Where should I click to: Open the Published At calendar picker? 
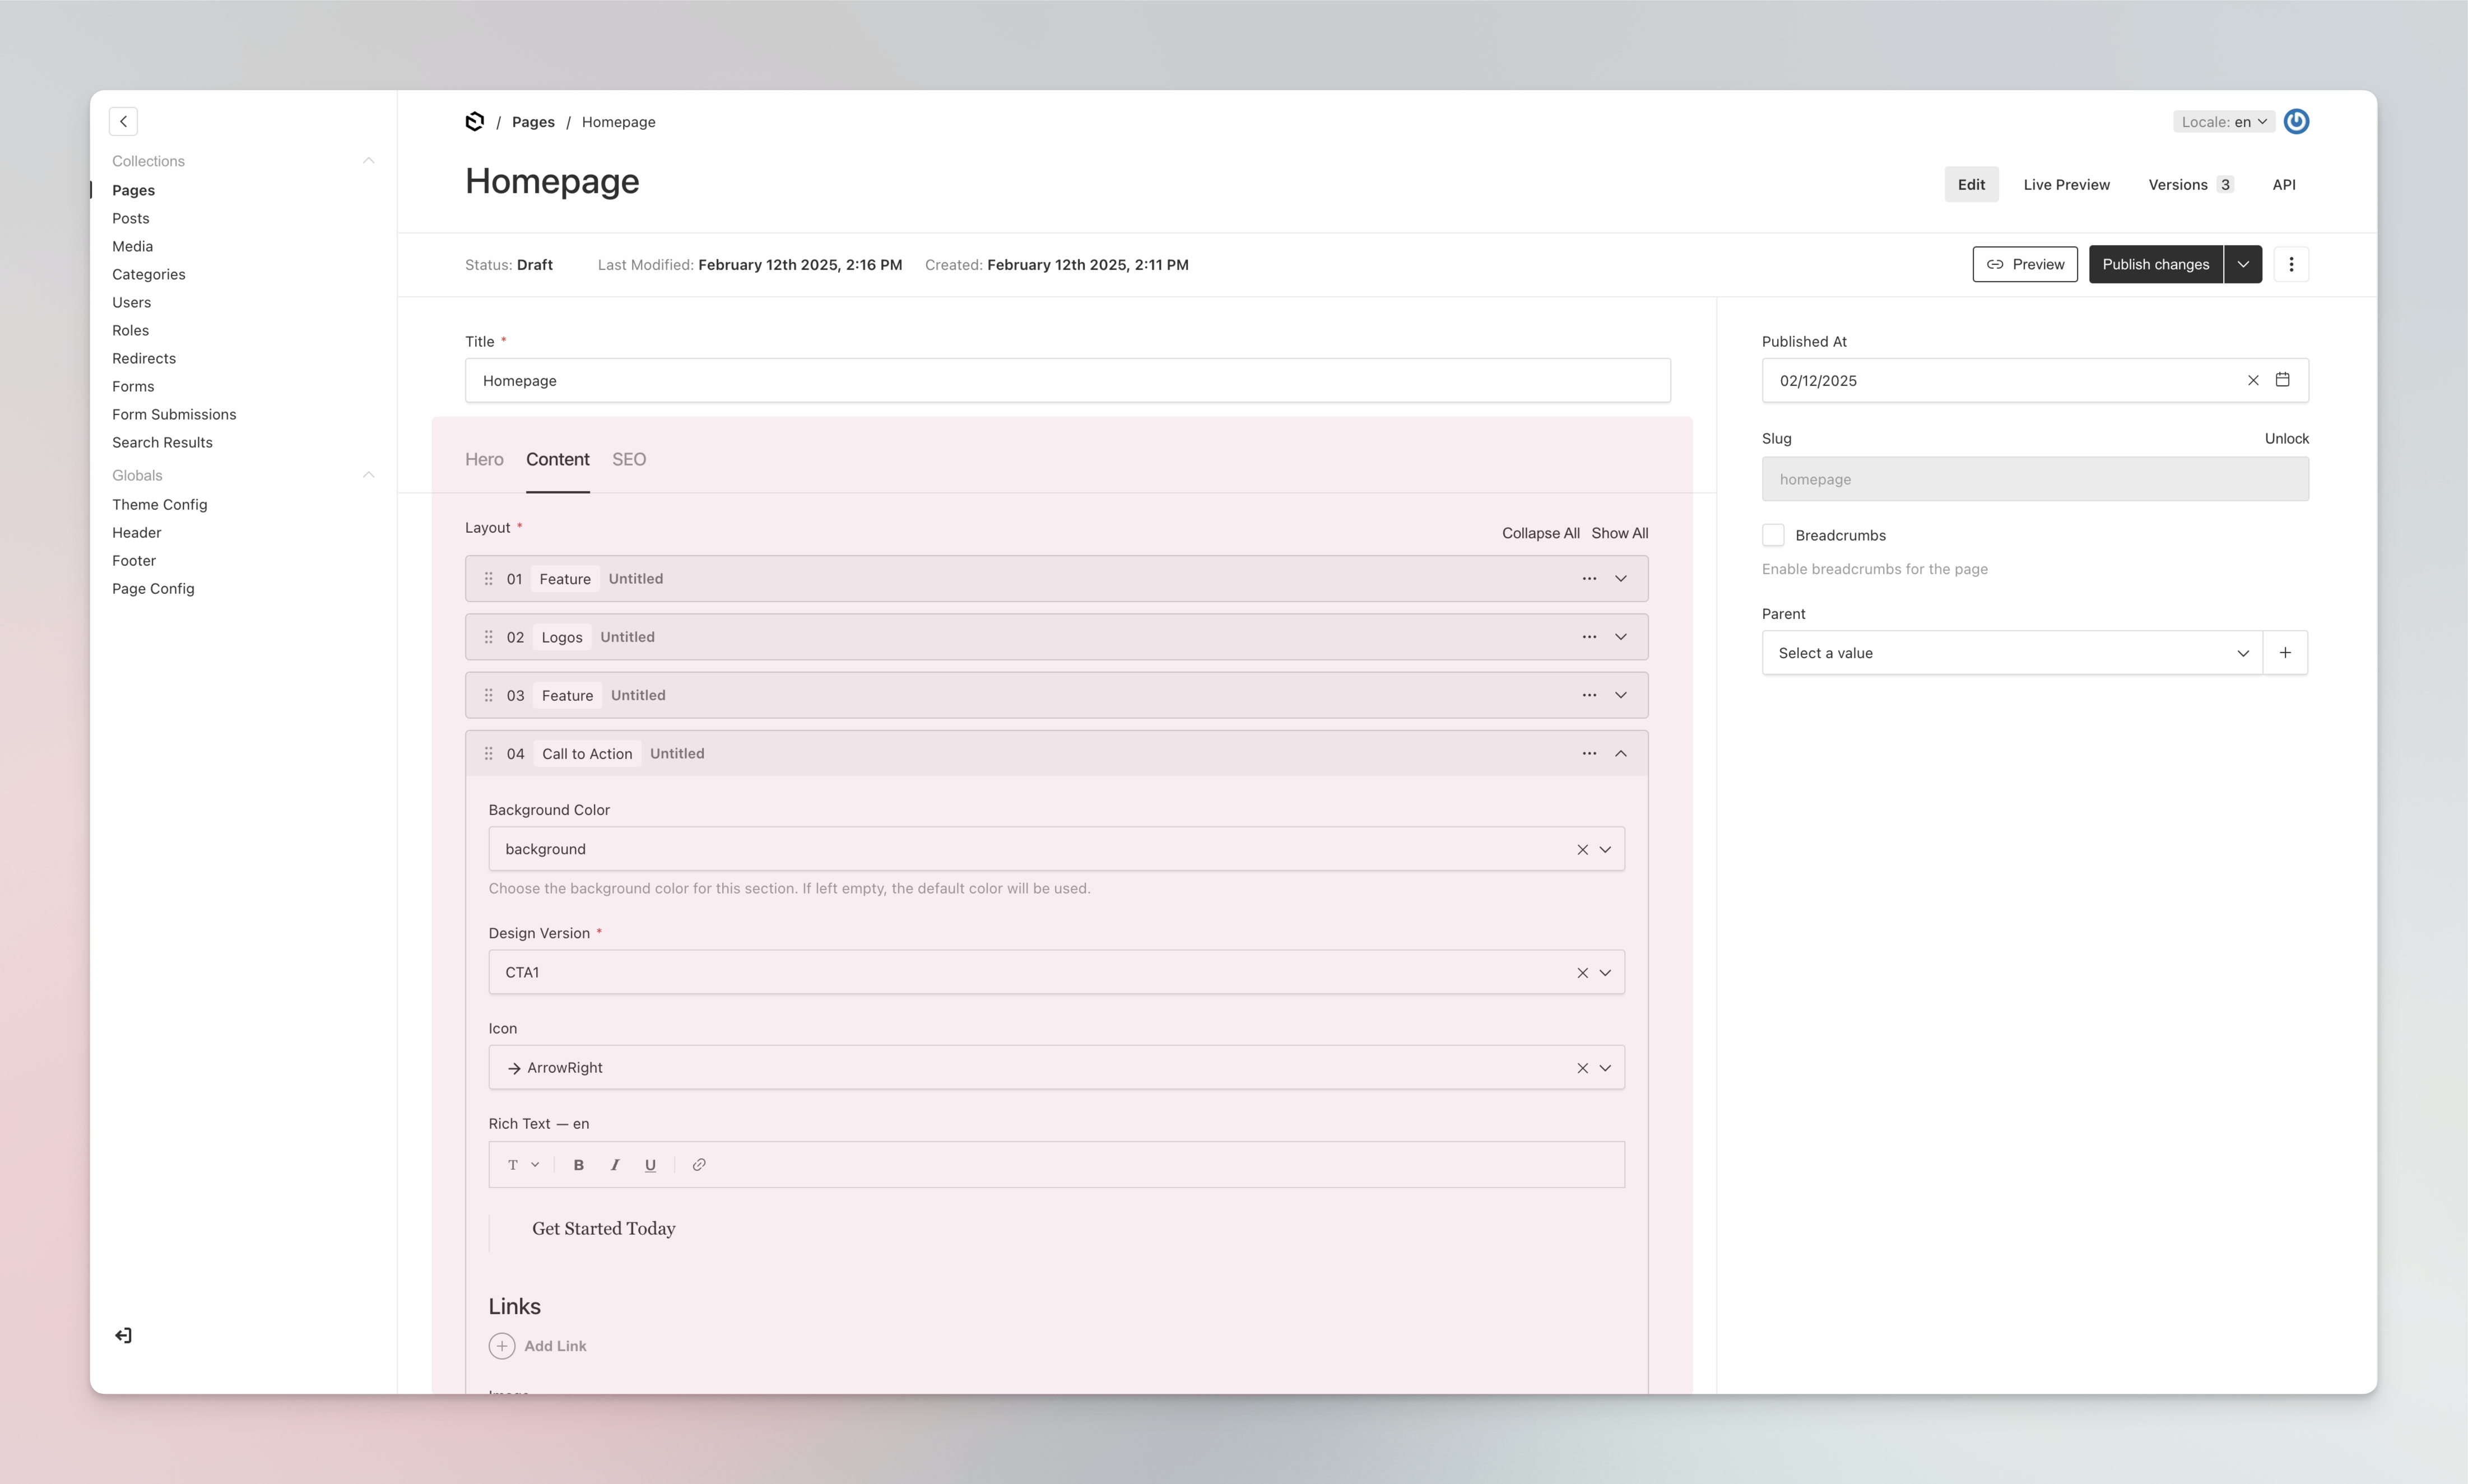click(2282, 380)
